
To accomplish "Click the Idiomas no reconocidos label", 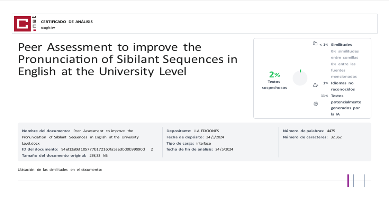I will coord(342,86).
